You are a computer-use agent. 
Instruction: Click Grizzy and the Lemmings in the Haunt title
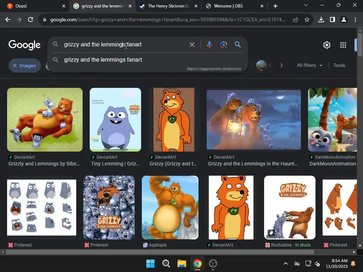click(253, 164)
